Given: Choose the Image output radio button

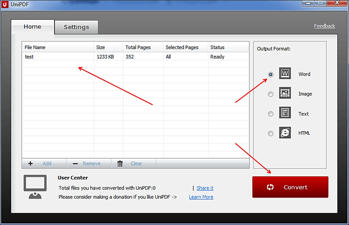Looking at the screenshot, I should 271,94.
